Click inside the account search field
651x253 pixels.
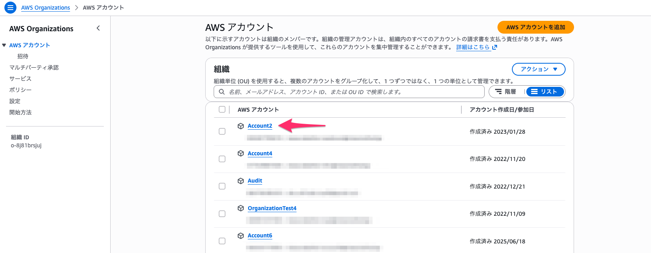click(x=349, y=92)
